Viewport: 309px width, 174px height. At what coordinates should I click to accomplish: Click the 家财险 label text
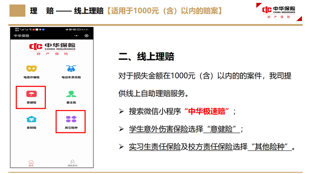pos(32,128)
